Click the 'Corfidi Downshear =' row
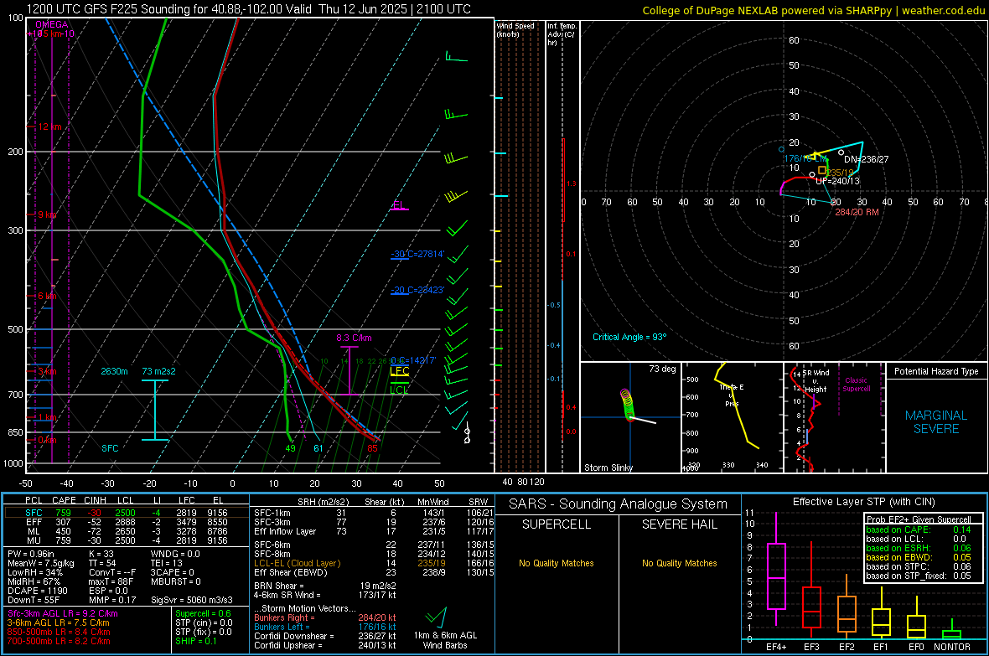 point(325,636)
